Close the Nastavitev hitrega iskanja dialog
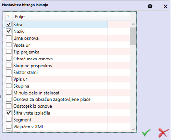171x140 pixels. [x=165, y=6]
